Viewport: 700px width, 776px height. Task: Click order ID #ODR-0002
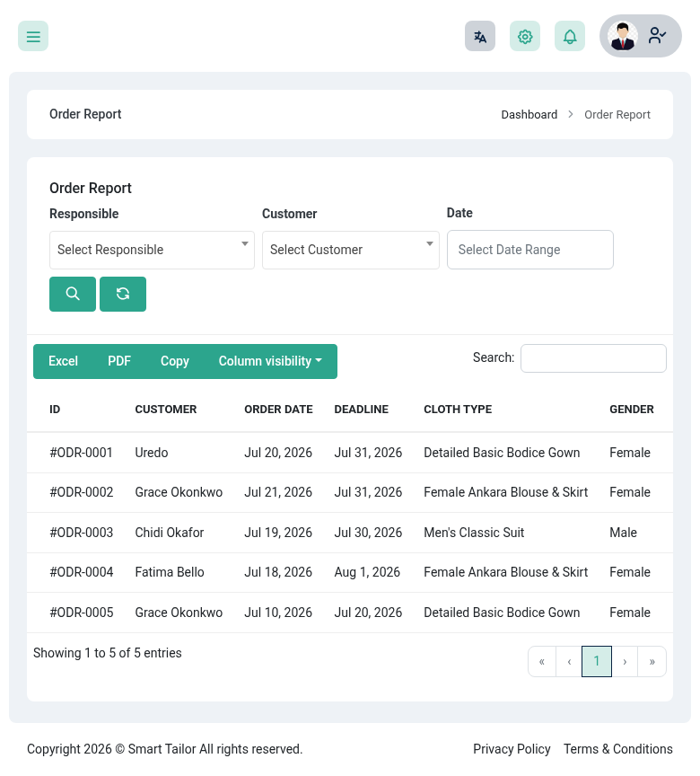click(81, 492)
